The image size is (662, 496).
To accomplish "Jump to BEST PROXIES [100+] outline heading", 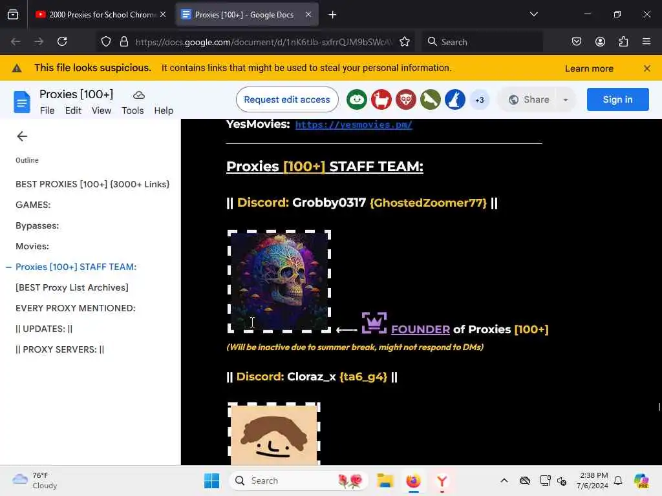I will tap(92, 184).
